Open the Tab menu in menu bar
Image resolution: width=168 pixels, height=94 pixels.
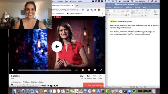click(x=66, y=1)
